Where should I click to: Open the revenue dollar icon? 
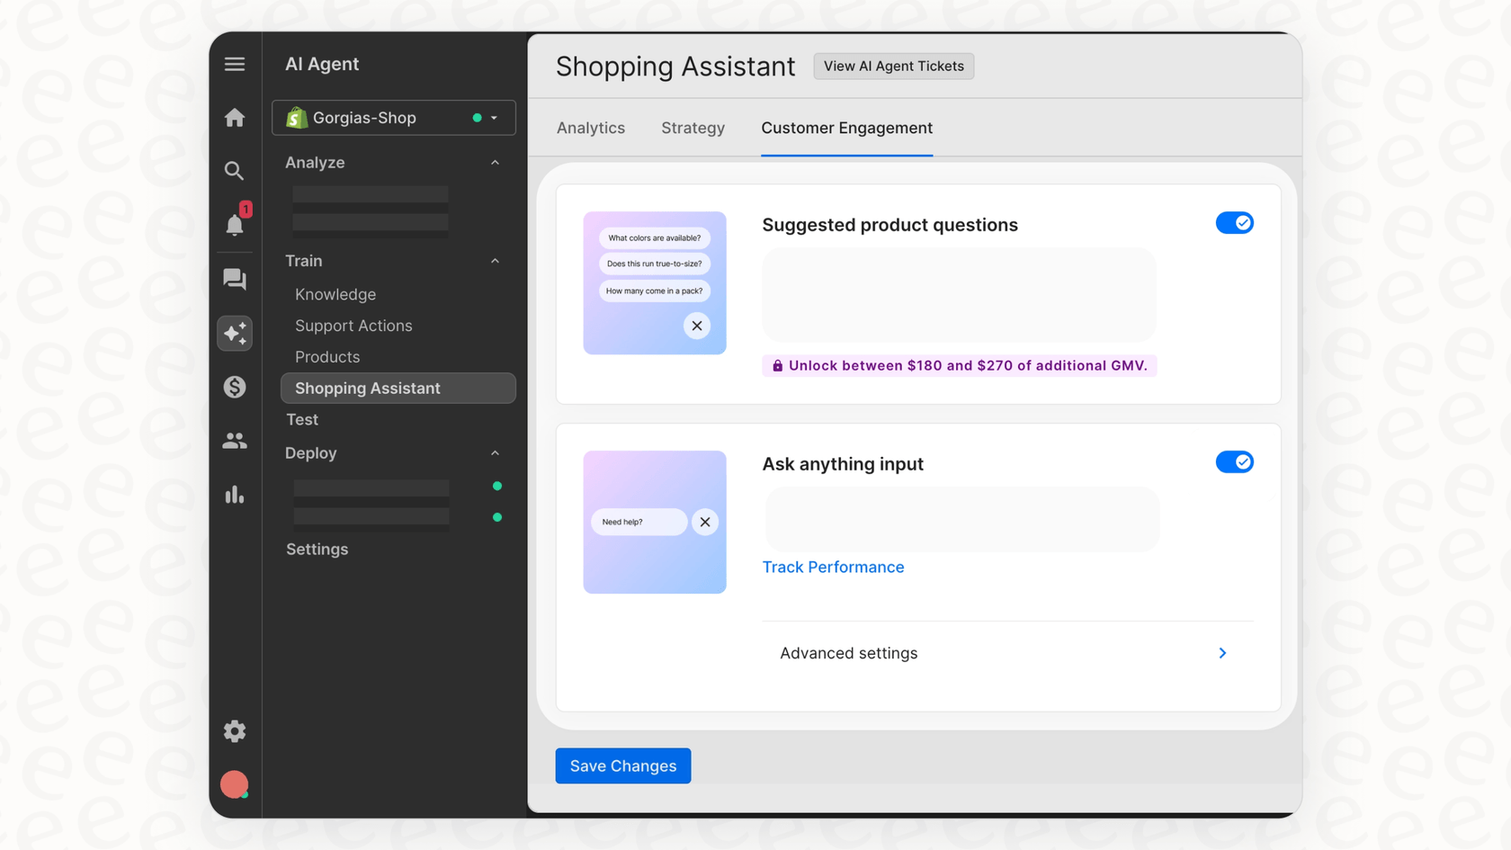pos(235,386)
